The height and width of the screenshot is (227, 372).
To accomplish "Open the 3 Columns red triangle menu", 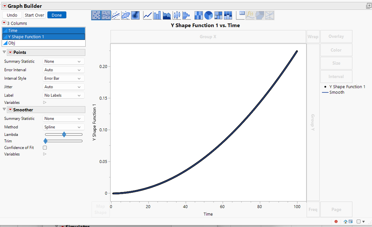I will coord(4,23).
